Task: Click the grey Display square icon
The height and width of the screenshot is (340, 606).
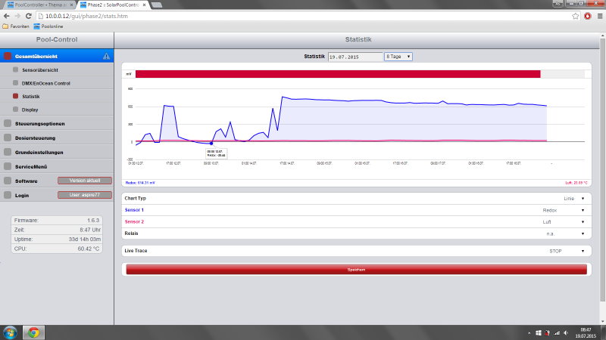Action: [15, 110]
